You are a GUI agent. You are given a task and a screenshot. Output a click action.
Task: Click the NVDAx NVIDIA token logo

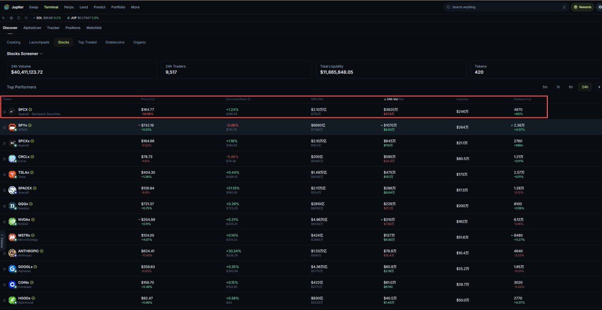(12, 221)
